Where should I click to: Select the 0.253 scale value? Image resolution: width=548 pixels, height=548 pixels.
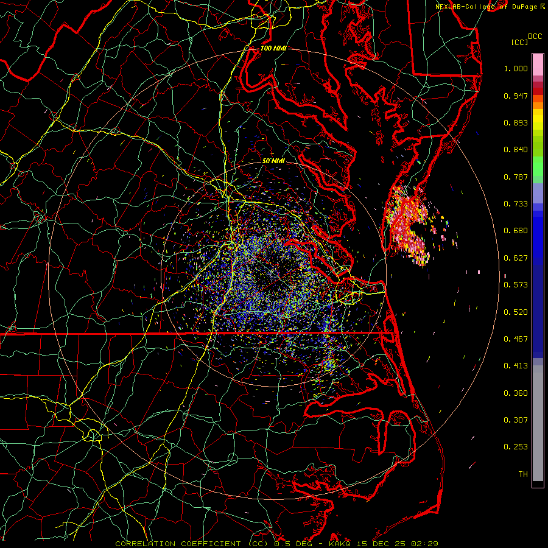tap(516, 447)
